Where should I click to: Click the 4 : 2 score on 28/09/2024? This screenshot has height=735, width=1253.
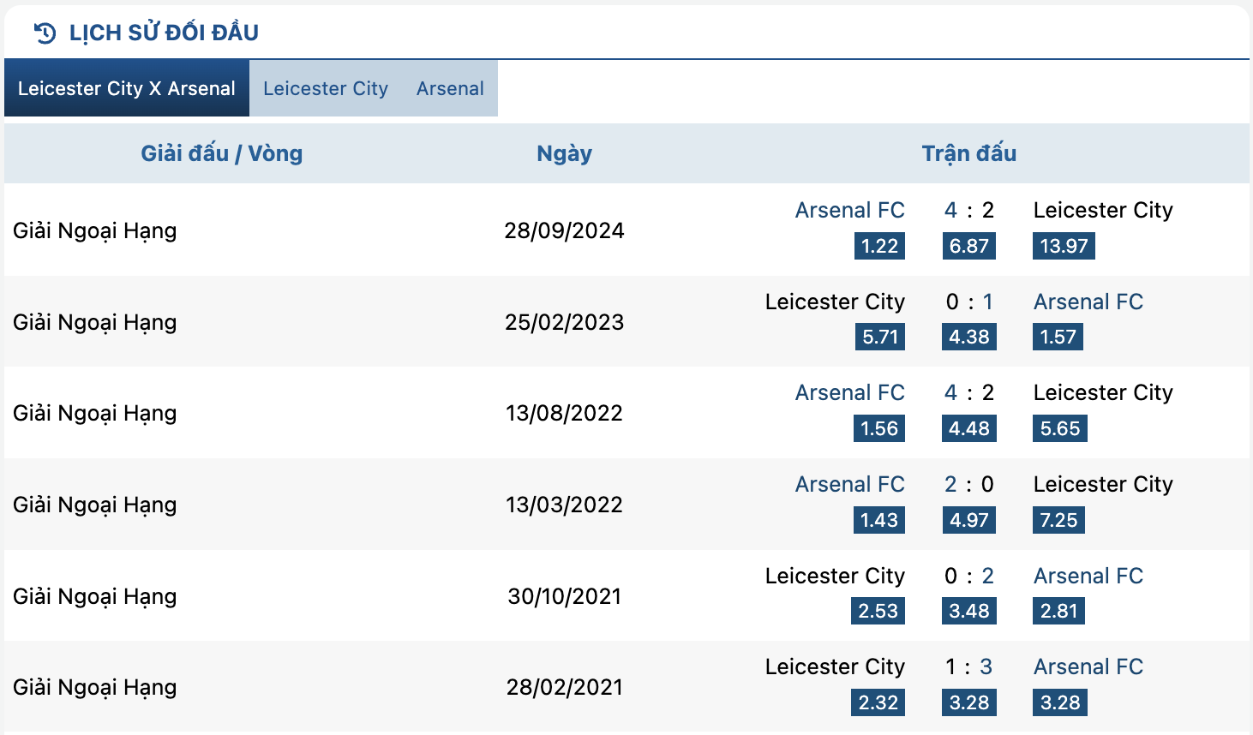(968, 210)
